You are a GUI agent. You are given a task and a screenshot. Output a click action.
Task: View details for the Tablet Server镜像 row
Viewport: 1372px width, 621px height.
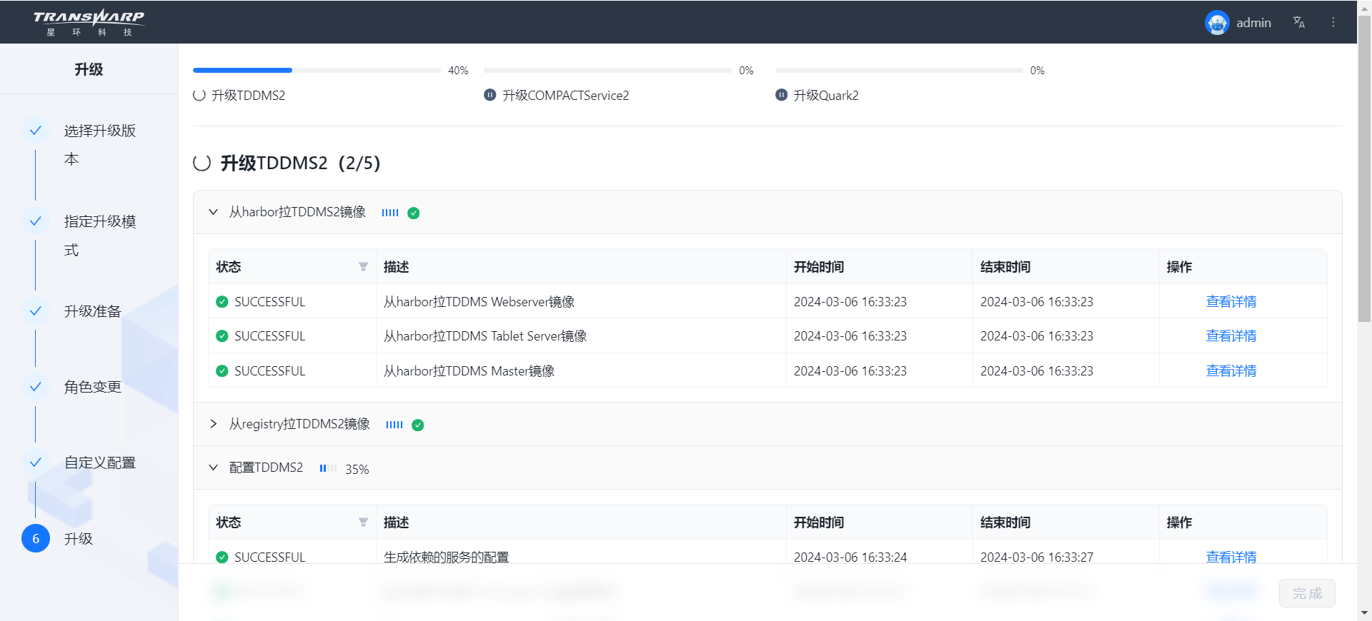1231,336
